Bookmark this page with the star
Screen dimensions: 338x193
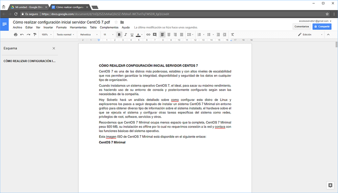pos(327,14)
